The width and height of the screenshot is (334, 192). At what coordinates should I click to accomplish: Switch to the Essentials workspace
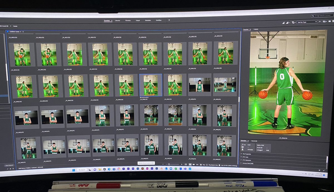click(107, 21)
